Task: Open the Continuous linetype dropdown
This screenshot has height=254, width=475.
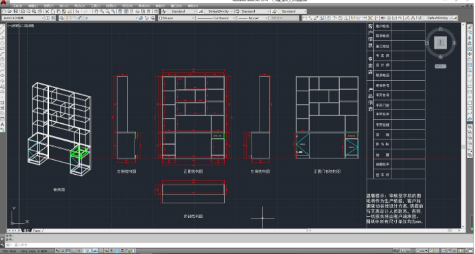Action: pos(217,18)
